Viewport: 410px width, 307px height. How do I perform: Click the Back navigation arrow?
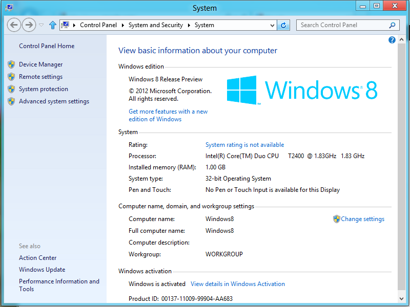click(14, 25)
